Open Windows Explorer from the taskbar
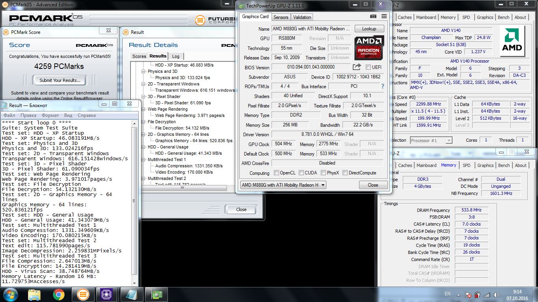This screenshot has height=302, width=538. point(34,294)
